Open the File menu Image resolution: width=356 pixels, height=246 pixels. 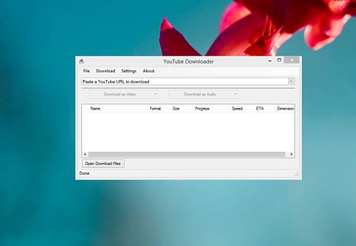click(x=87, y=71)
